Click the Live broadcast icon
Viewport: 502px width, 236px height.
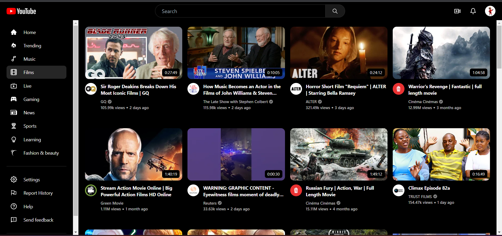[x=14, y=86]
